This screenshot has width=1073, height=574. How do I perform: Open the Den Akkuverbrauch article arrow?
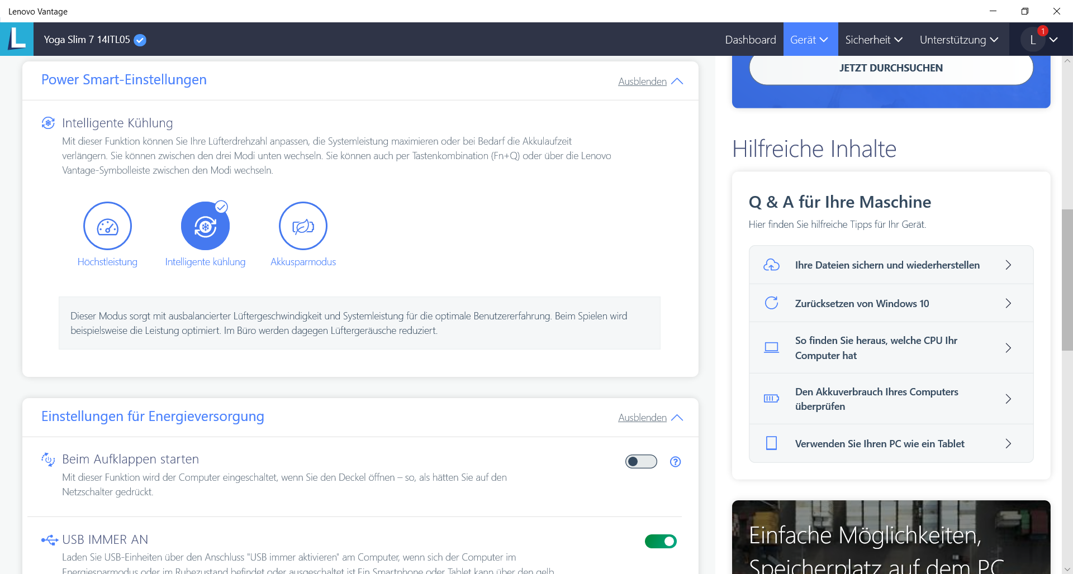1008,399
